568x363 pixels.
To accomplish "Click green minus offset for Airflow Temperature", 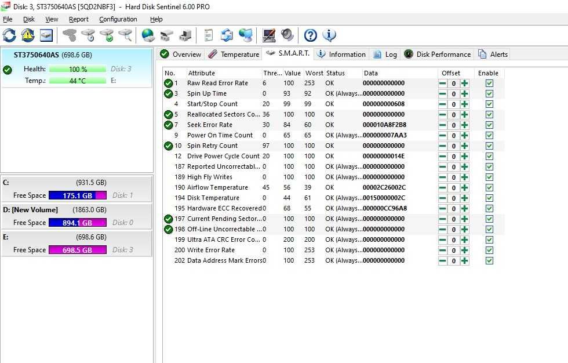I will (x=443, y=188).
